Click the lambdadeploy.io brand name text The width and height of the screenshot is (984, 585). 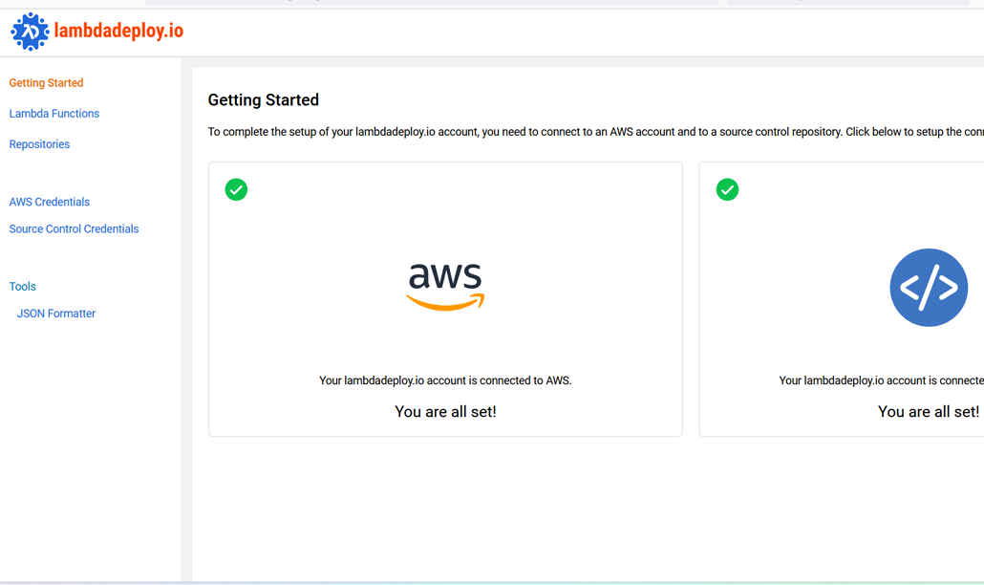coord(118,32)
